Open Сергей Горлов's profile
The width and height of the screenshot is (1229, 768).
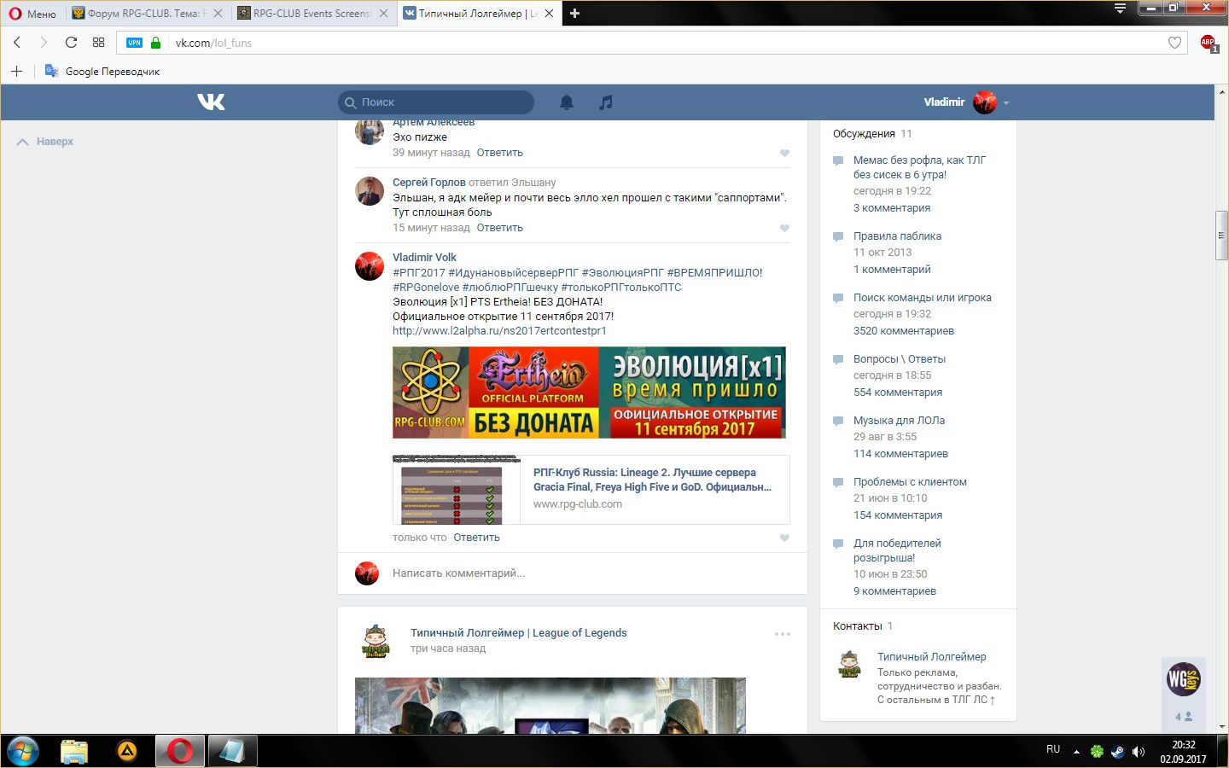[429, 183]
